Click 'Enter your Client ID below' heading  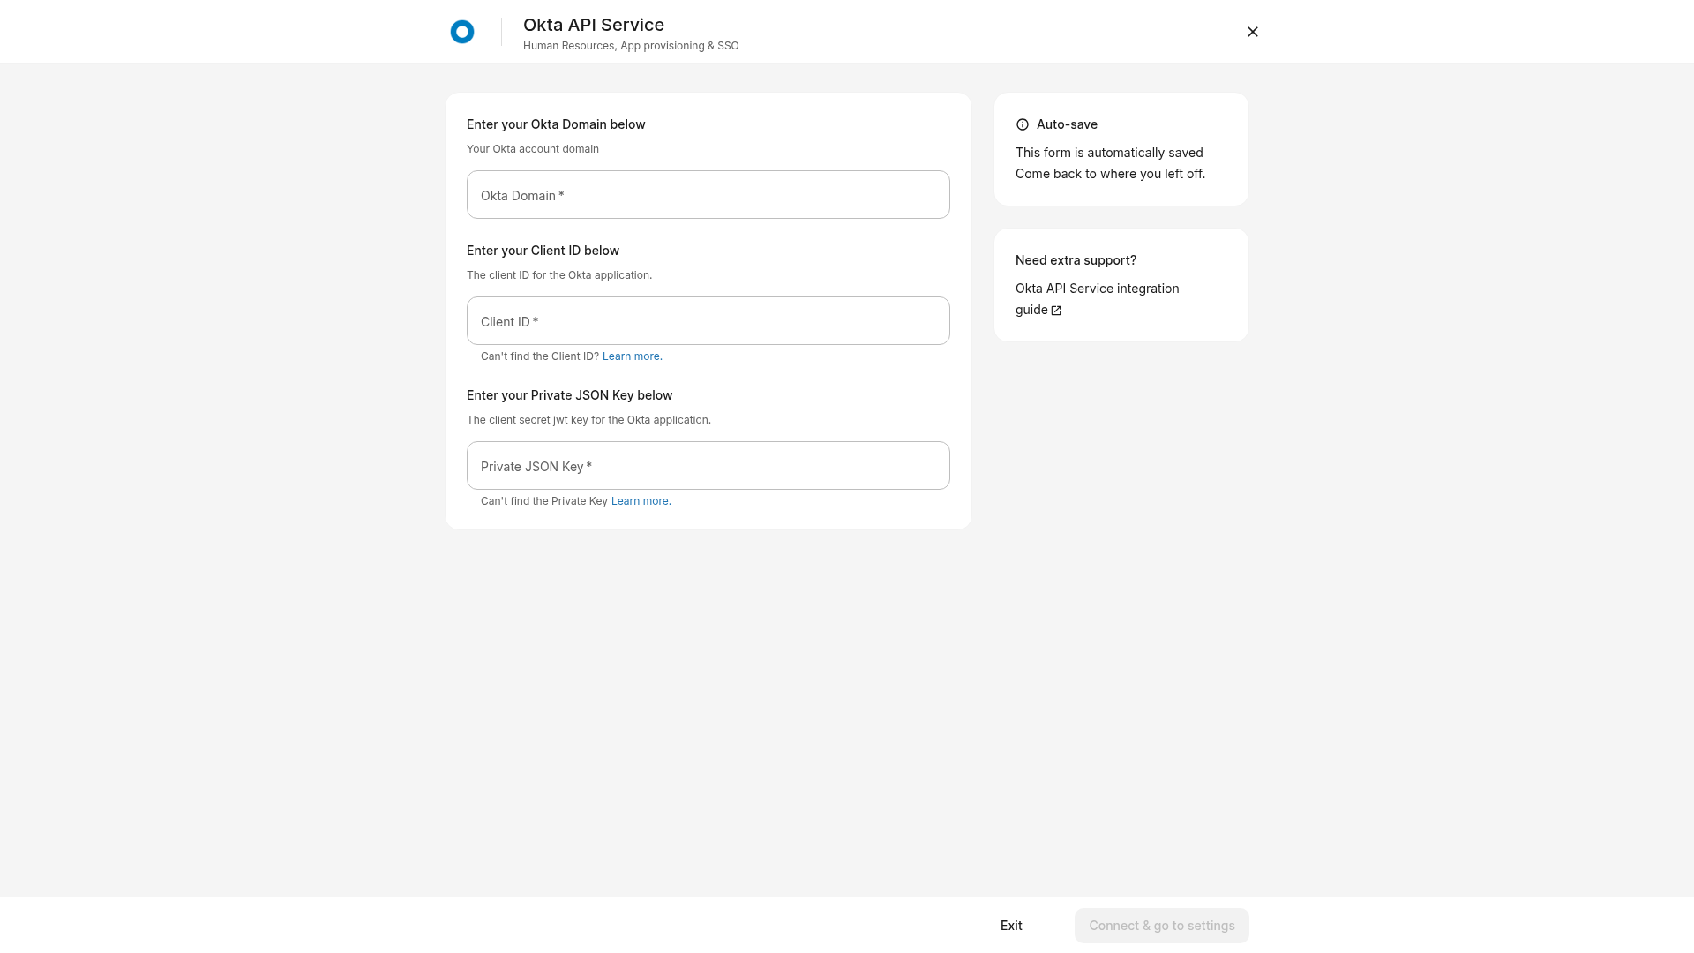pos(543,251)
